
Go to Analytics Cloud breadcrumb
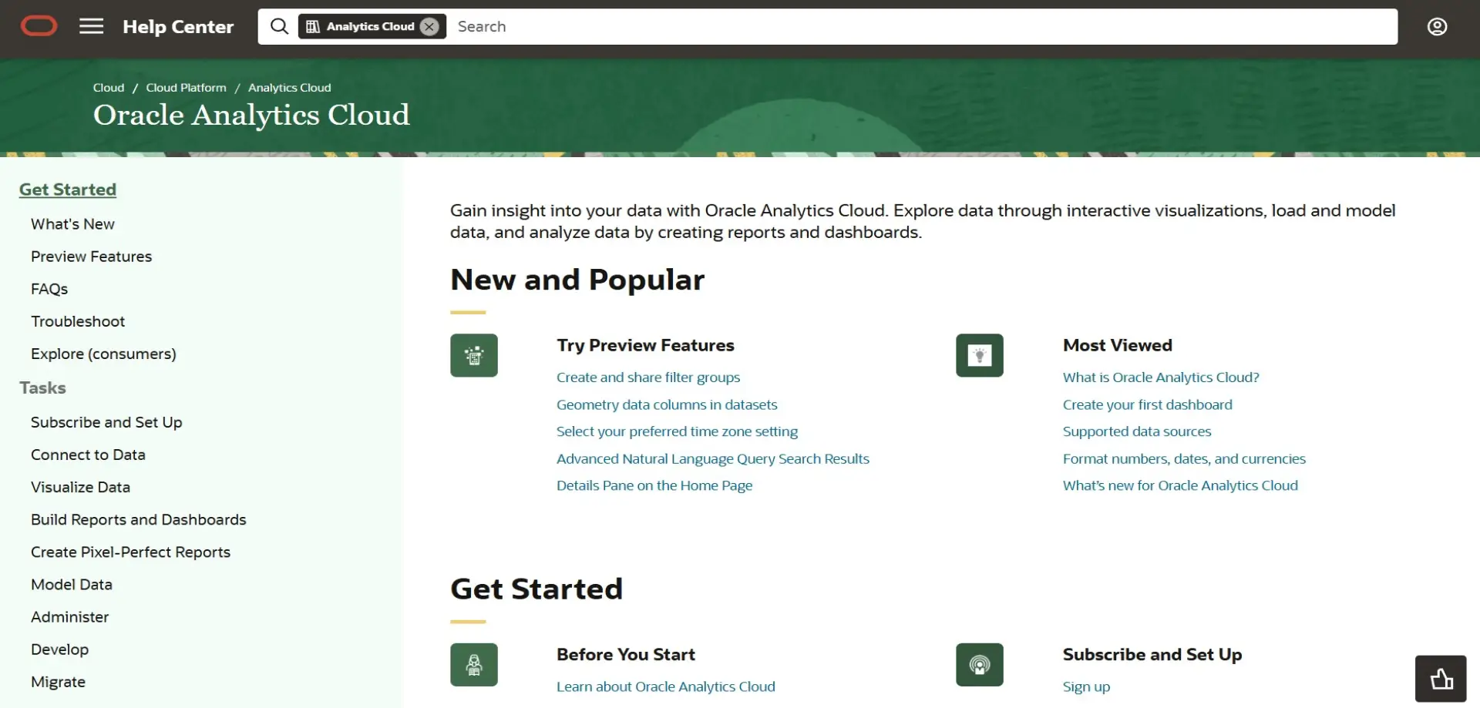[x=290, y=88]
